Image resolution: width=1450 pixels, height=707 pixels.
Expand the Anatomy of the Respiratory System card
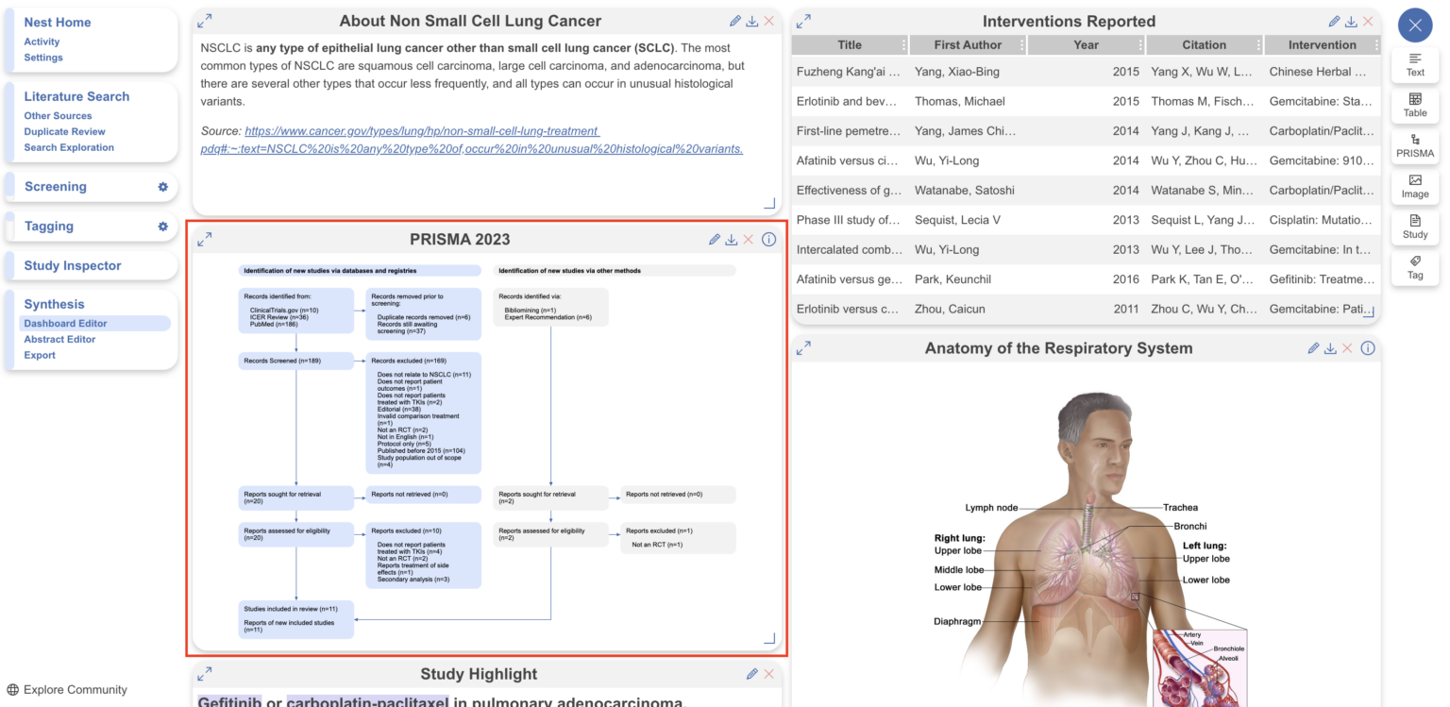(803, 348)
